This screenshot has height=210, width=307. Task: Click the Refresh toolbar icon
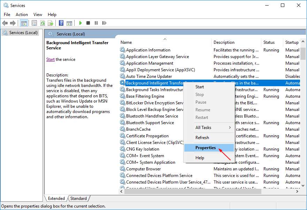point(43,23)
